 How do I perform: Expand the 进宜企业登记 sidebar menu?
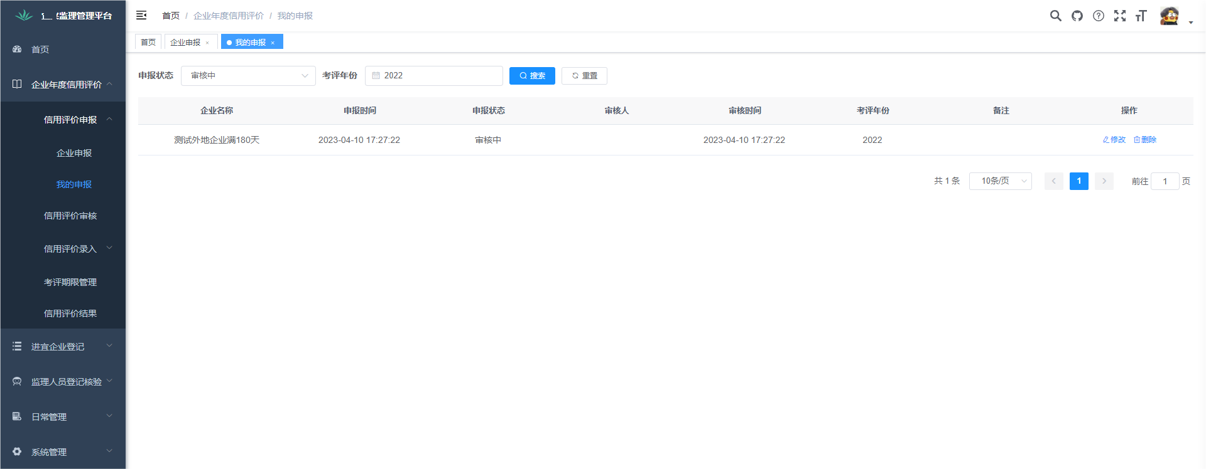(x=63, y=347)
